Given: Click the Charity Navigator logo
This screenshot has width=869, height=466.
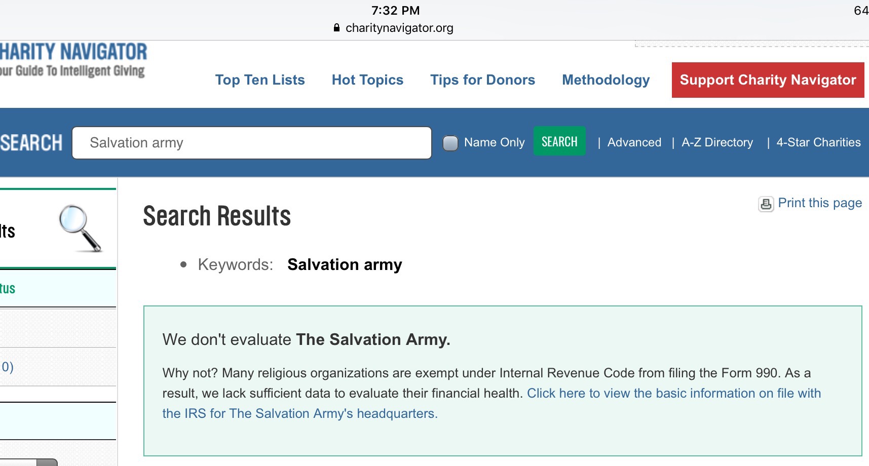Looking at the screenshot, I should 73,60.
